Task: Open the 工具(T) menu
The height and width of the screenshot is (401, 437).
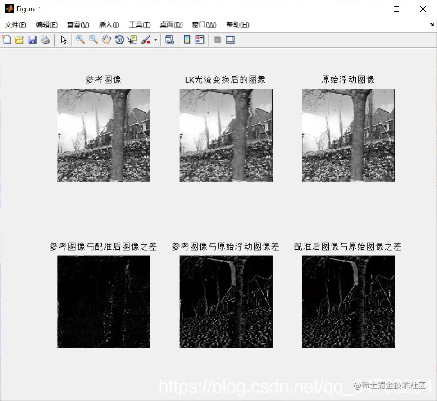Action: tap(140, 25)
